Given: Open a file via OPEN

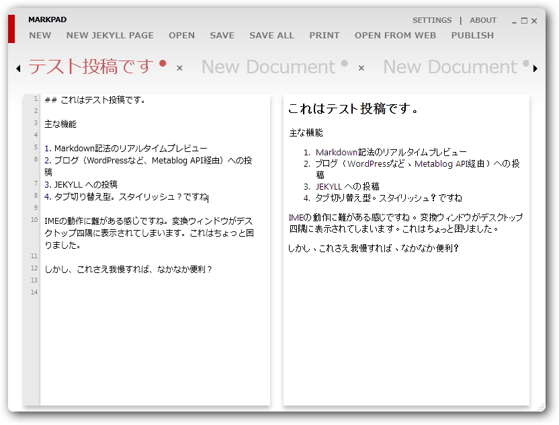Looking at the screenshot, I should point(181,35).
